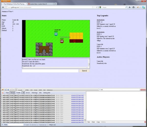Image resolution: width=147 pixels, height=127 pixels.
Task: Click the Firebug bug toolbar icon
Action: (x=138, y=7)
